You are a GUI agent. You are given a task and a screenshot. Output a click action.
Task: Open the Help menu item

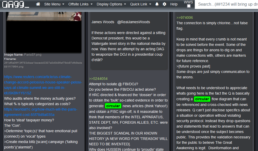(x=174, y=4)
